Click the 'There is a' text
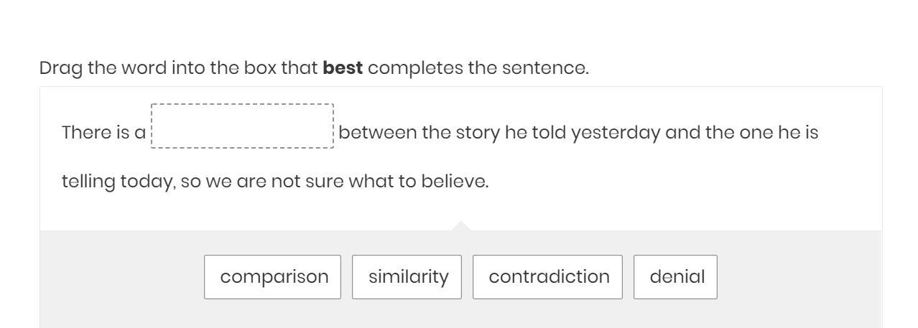The height and width of the screenshot is (328, 918). [x=103, y=133]
